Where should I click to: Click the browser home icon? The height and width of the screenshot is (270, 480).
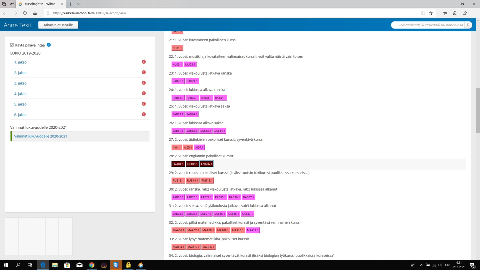(x=35, y=13)
